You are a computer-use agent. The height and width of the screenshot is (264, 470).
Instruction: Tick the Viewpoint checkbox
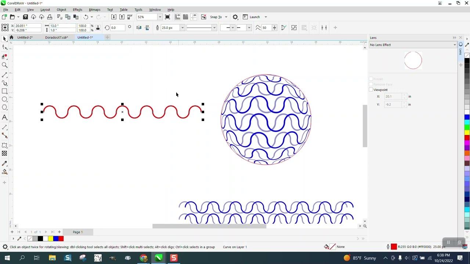[371, 90]
